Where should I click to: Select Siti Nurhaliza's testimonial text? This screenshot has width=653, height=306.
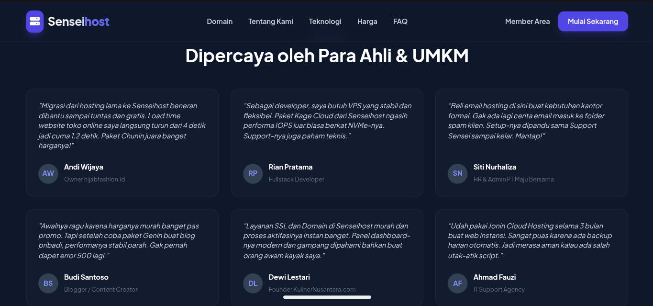tap(526, 121)
